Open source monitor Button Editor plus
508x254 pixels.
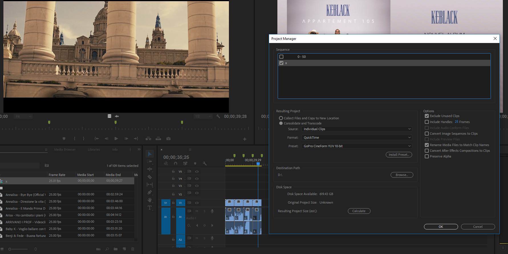pos(245,139)
